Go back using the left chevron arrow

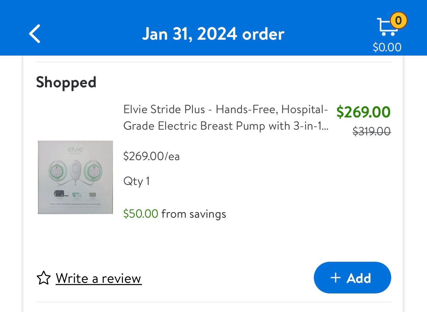click(x=35, y=34)
